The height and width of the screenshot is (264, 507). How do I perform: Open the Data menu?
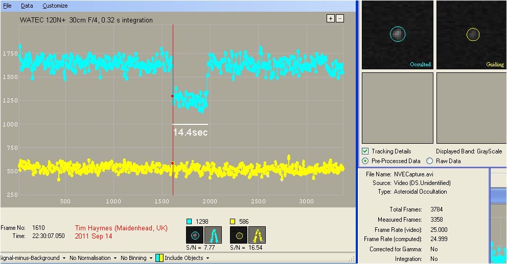pyautogui.click(x=27, y=6)
